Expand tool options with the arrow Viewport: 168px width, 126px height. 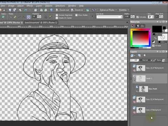[x=92, y=16]
